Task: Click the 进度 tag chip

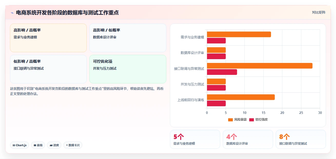Action: tap(54, 145)
